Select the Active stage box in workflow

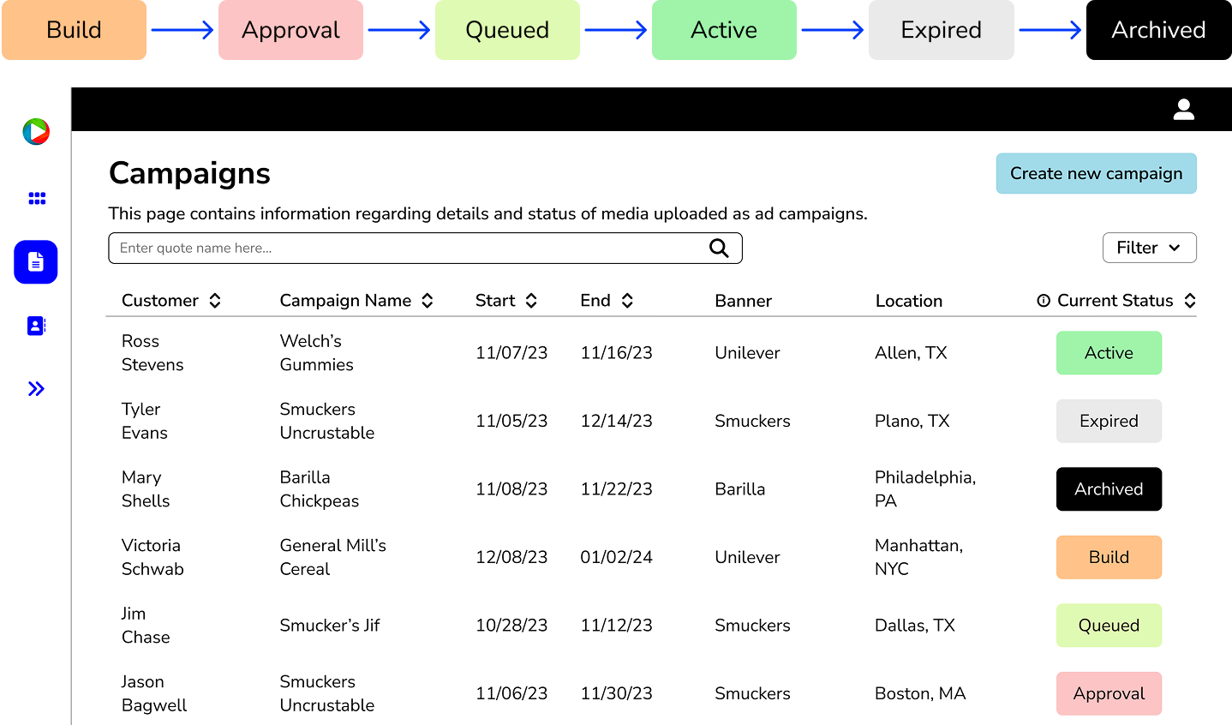724,30
